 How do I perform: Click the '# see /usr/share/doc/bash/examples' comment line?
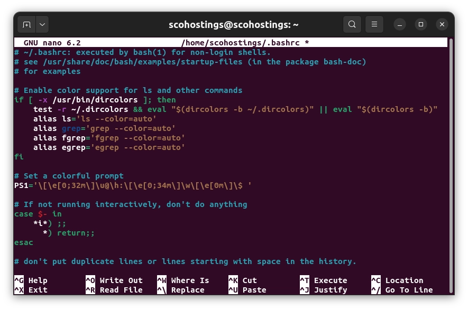(190, 62)
